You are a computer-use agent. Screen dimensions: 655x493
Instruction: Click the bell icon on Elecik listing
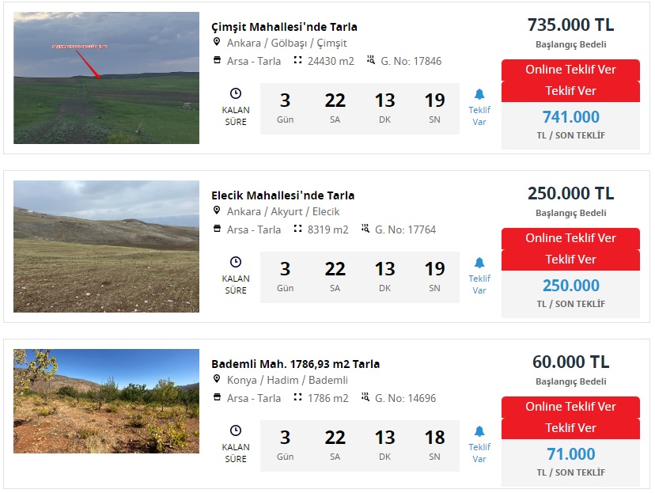tap(479, 263)
